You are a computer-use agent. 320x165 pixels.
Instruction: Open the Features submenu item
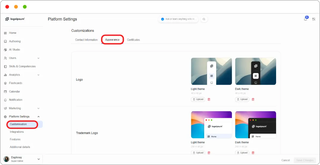click(15, 140)
